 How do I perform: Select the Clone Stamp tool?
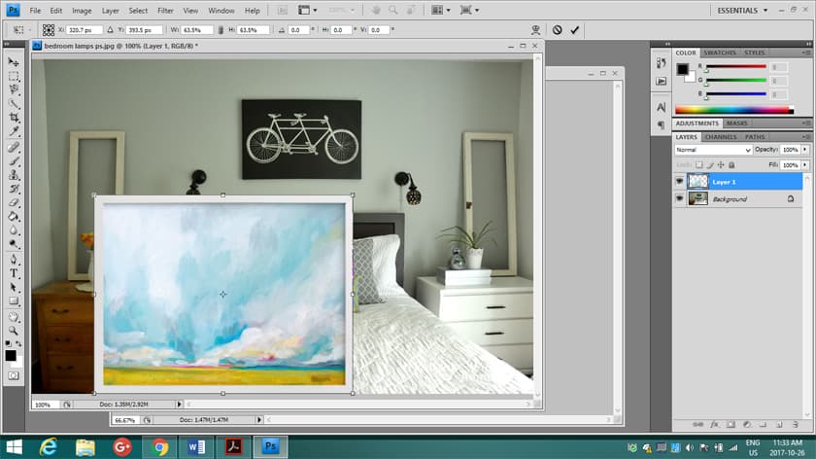pyautogui.click(x=14, y=175)
